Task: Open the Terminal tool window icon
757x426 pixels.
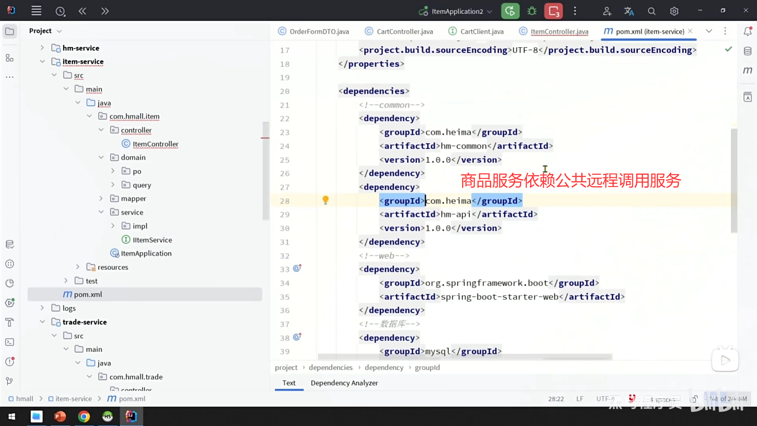Action: (x=10, y=342)
